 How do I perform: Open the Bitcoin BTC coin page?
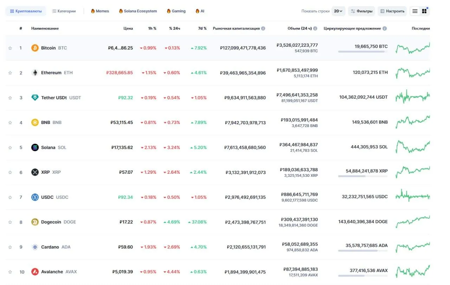tap(54, 48)
